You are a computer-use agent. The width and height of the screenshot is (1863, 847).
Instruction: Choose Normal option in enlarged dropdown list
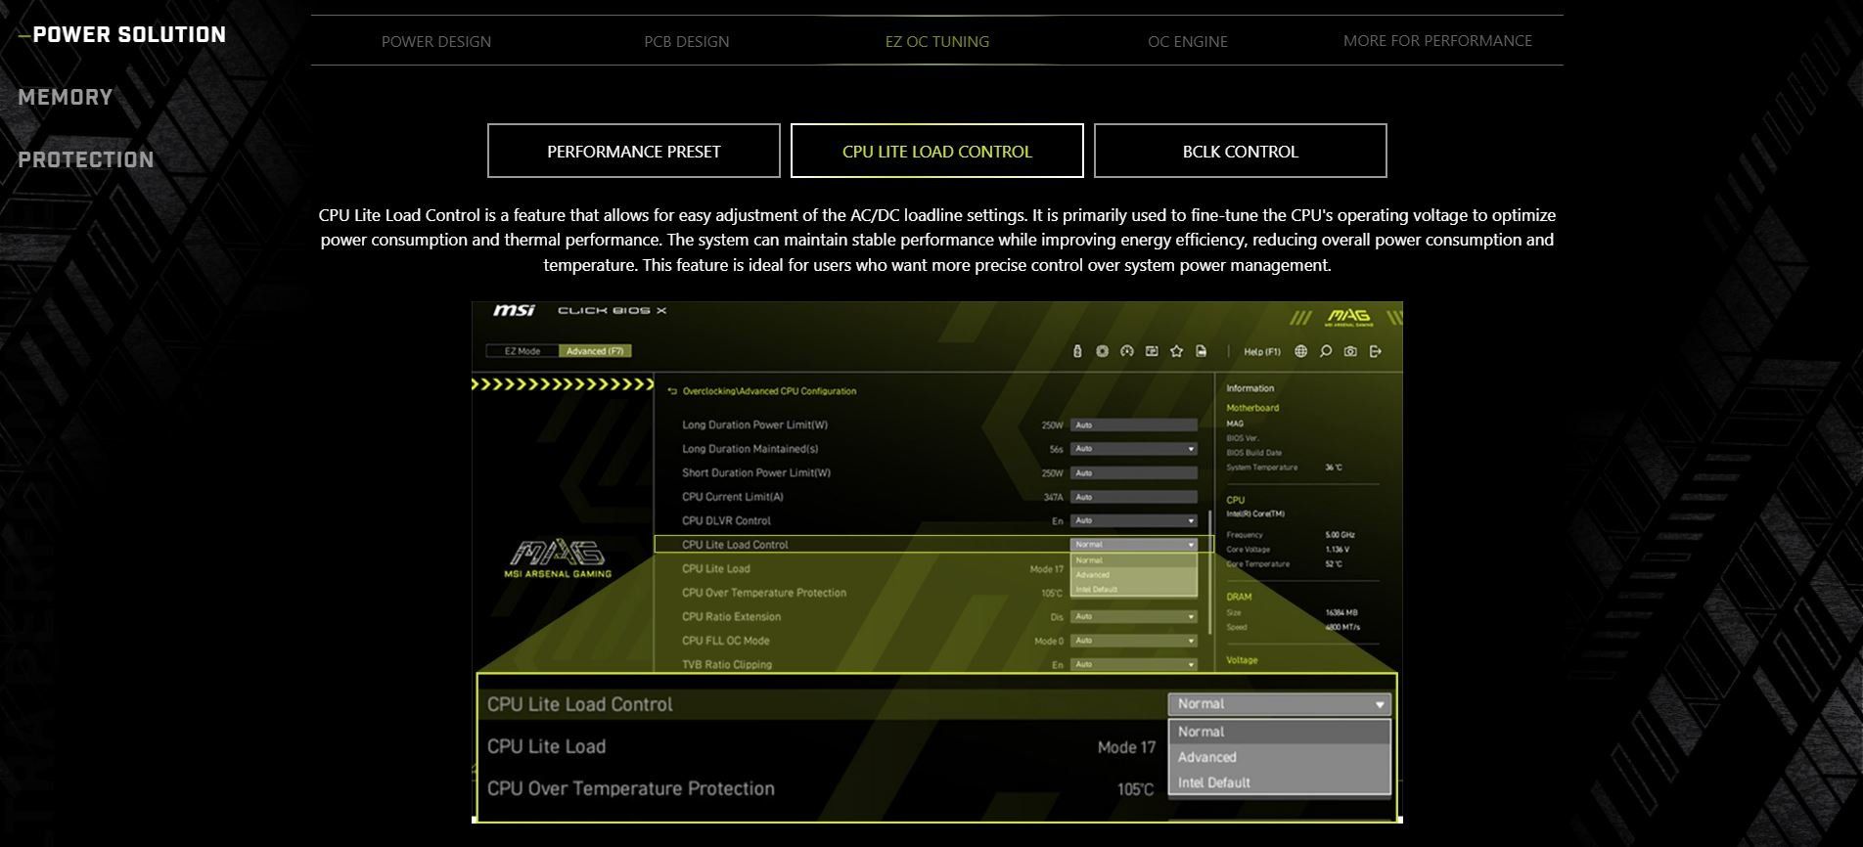[x=1279, y=732]
